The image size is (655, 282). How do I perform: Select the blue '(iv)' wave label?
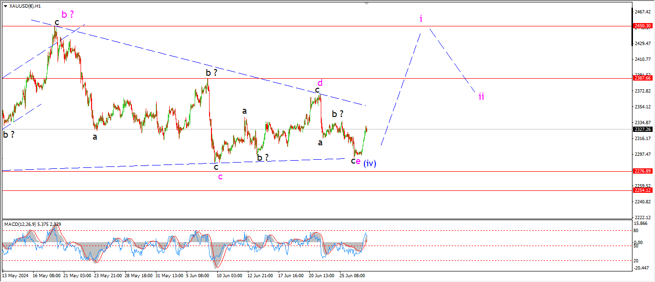point(370,164)
